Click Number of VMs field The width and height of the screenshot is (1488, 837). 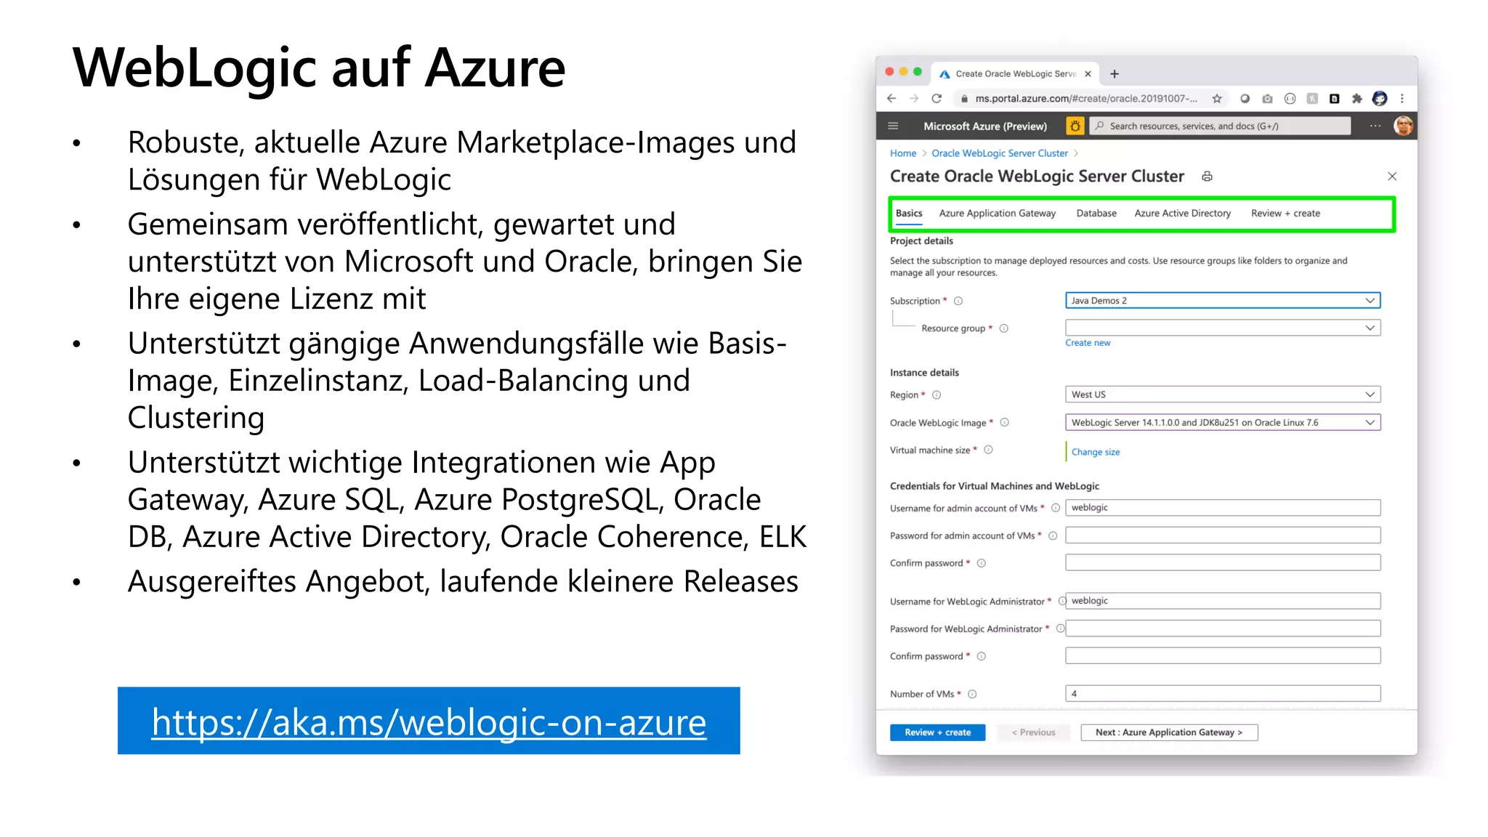click(1223, 694)
